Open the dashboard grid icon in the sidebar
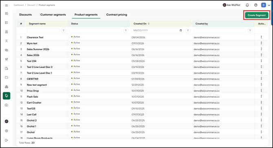This screenshot has height=148, width=273. pos(7,13)
